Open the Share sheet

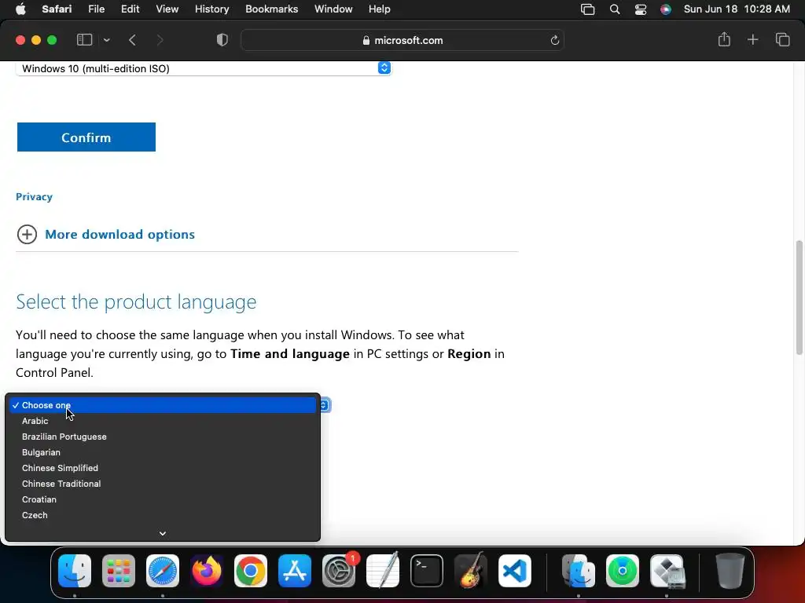click(x=724, y=39)
